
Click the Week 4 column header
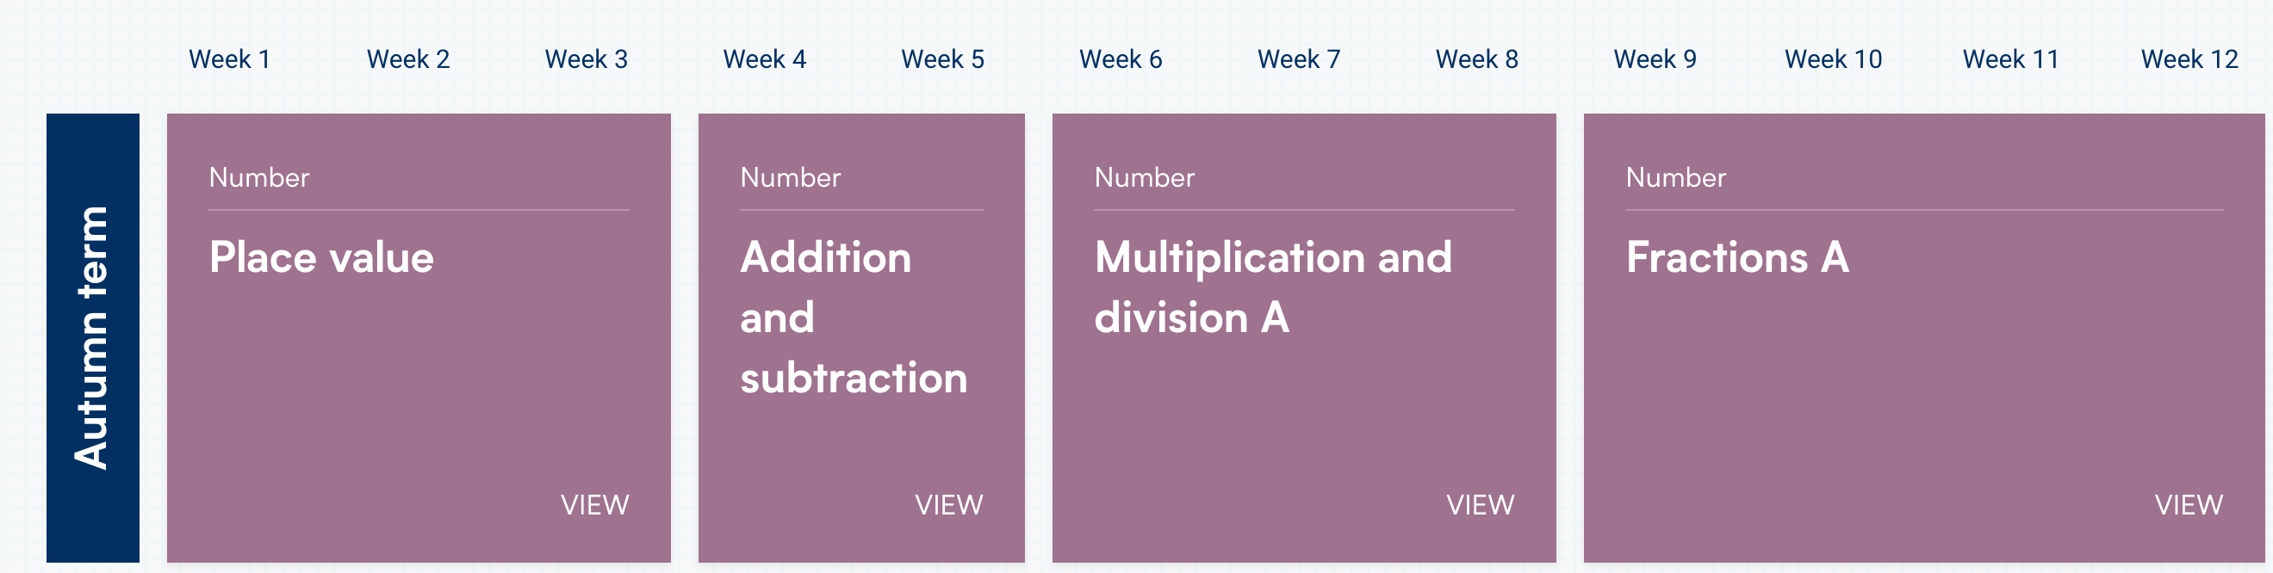point(764,59)
